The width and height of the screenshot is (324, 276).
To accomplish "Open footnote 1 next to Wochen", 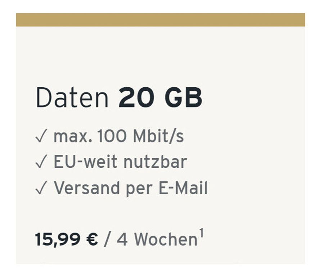I will (x=202, y=233).
